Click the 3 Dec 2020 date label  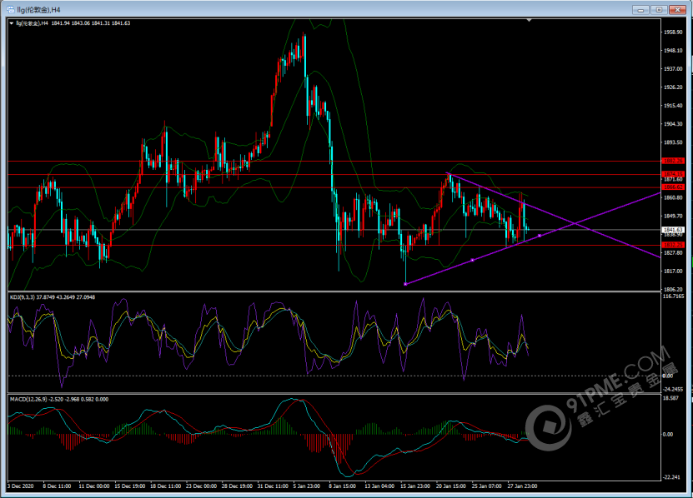tap(21, 486)
